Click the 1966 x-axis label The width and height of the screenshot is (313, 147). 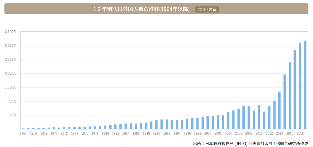33,133
